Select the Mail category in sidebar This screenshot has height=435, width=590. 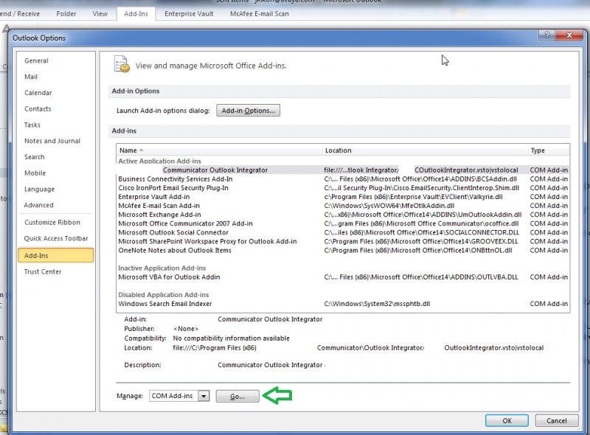click(x=32, y=76)
